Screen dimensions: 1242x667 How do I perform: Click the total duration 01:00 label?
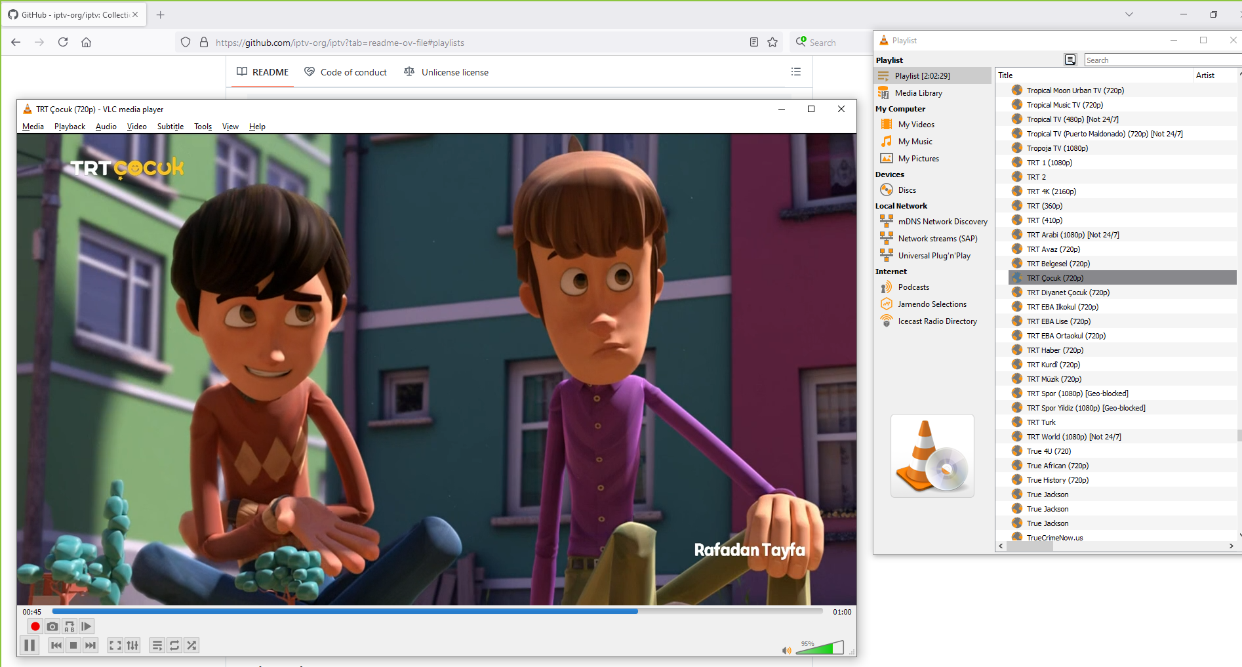pyautogui.click(x=842, y=612)
